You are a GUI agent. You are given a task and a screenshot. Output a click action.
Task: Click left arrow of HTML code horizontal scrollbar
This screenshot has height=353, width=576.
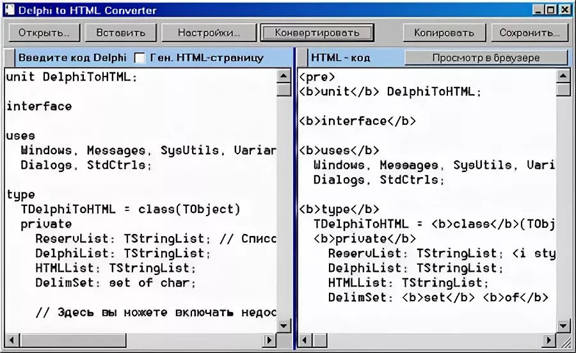click(305, 340)
